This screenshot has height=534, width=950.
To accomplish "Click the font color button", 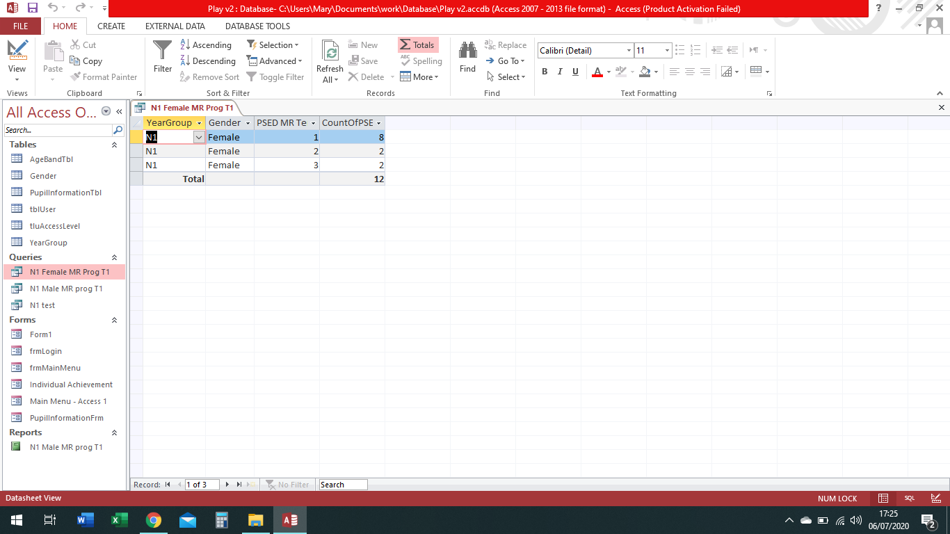I will pyautogui.click(x=597, y=72).
